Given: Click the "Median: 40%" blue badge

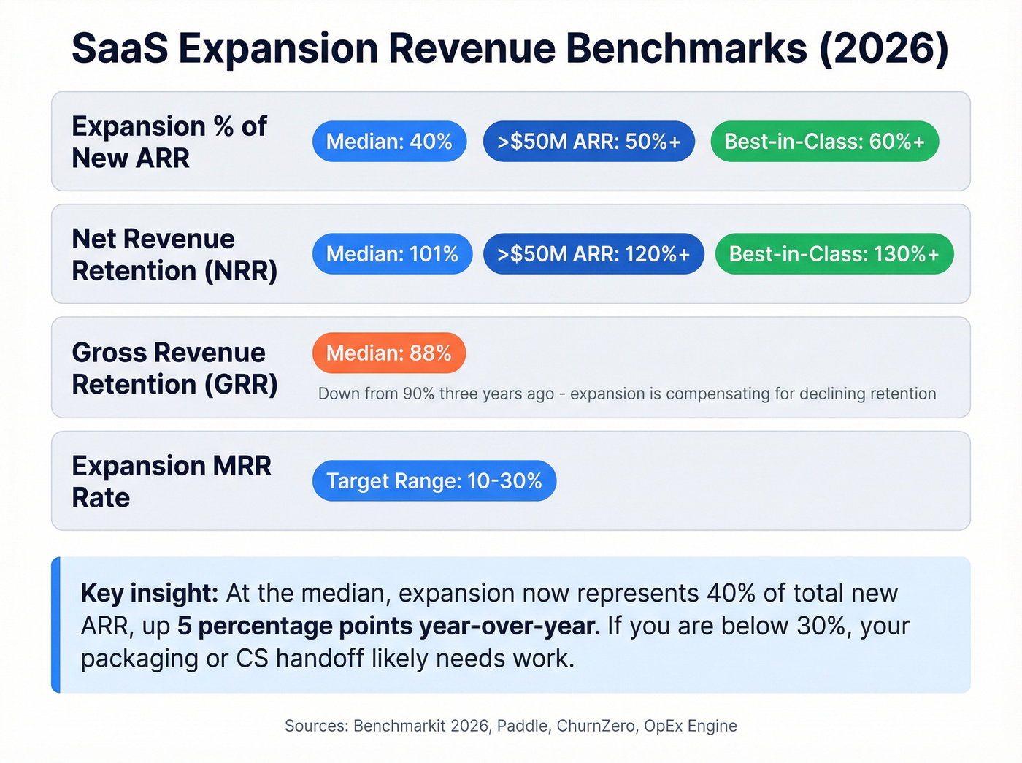Looking at the screenshot, I should coord(389,142).
